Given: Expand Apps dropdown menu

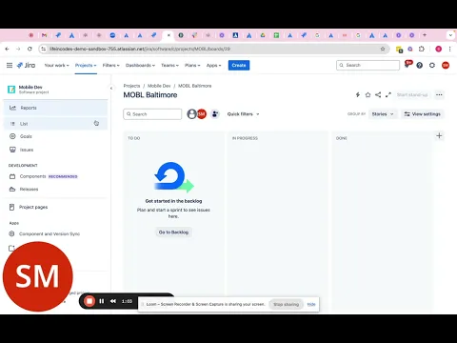Looking at the screenshot, I should [213, 65].
